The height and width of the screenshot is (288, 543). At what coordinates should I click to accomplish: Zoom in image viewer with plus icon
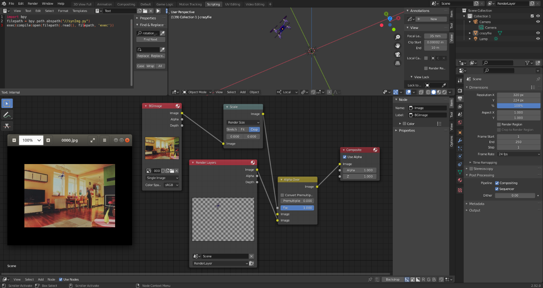coord(48,140)
